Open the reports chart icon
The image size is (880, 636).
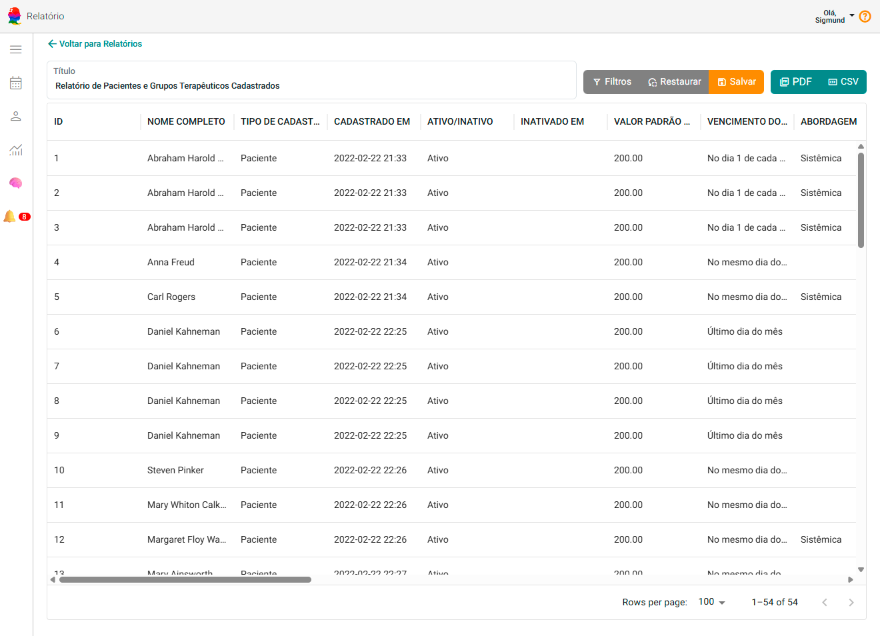[x=16, y=150]
